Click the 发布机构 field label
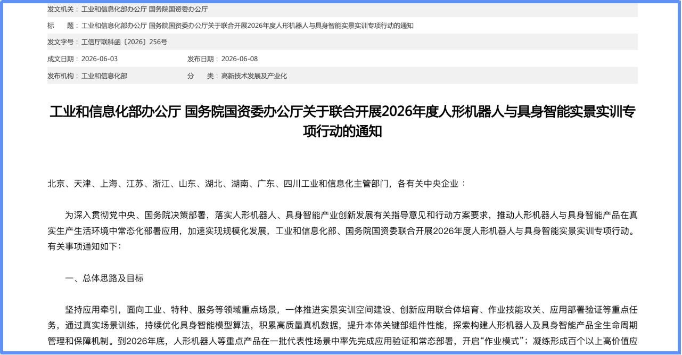The height and width of the screenshot is (355, 682). click(63, 76)
